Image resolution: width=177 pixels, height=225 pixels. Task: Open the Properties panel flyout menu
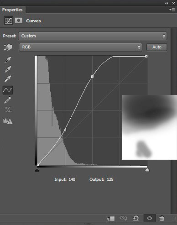(x=172, y=10)
